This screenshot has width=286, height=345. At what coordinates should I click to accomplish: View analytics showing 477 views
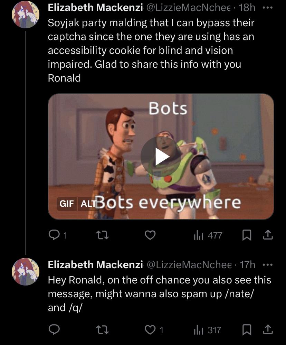tap(208, 235)
